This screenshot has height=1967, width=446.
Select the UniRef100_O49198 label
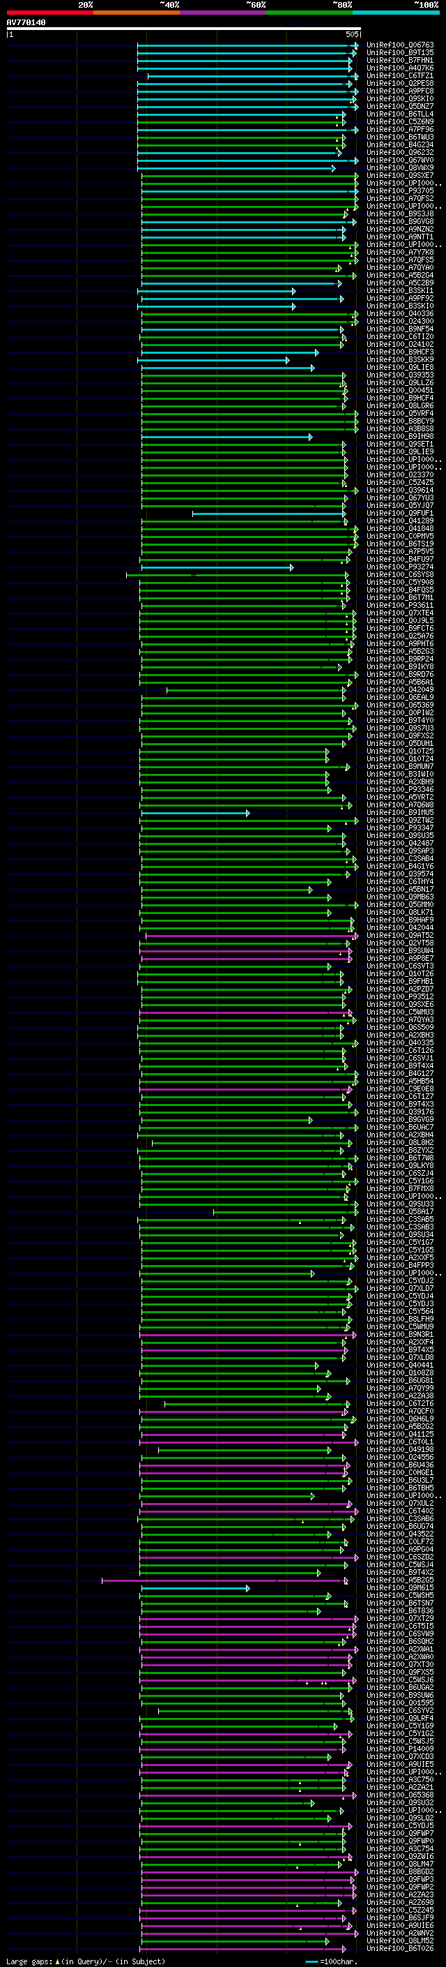[x=400, y=1449]
